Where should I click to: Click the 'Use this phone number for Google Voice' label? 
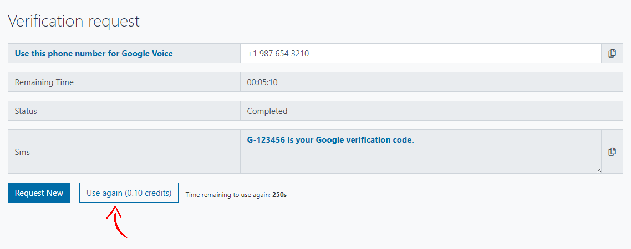[x=94, y=54]
